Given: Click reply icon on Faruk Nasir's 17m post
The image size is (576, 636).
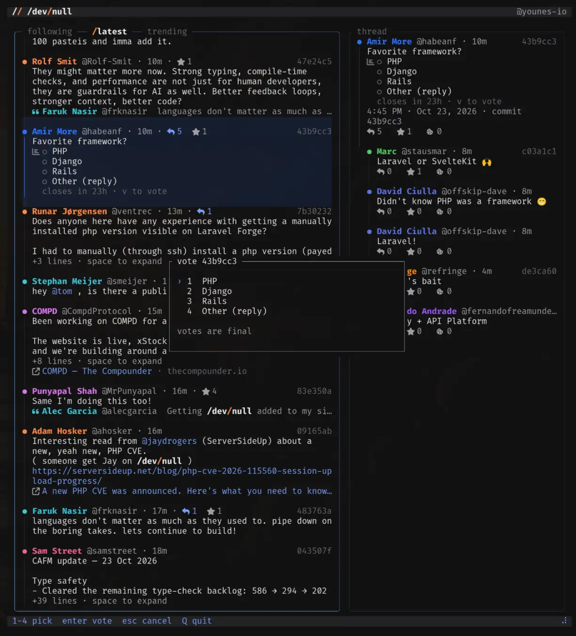Looking at the screenshot, I should 186,511.
